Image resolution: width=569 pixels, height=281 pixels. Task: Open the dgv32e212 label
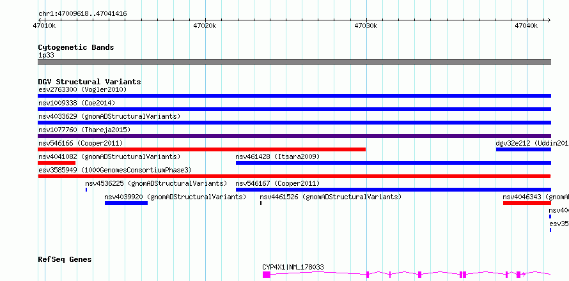(x=532, y=143)
